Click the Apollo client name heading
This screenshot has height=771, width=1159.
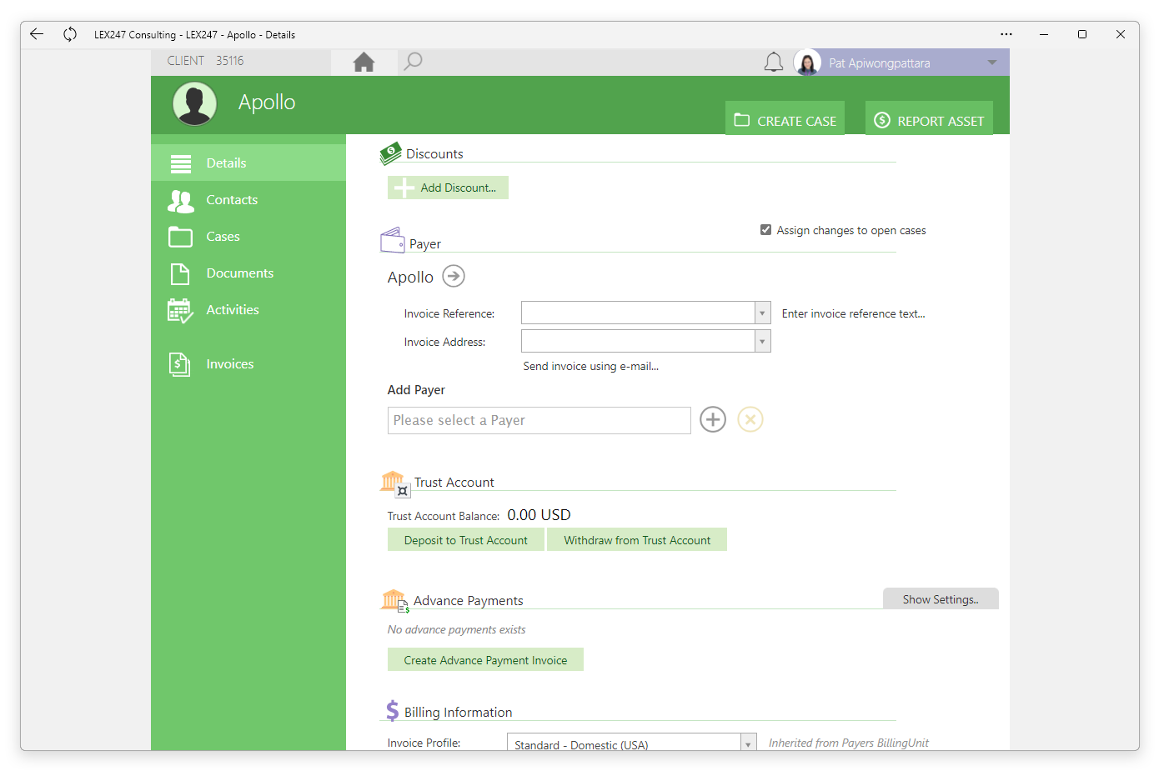pyautogui.click(x=267, y=103)
